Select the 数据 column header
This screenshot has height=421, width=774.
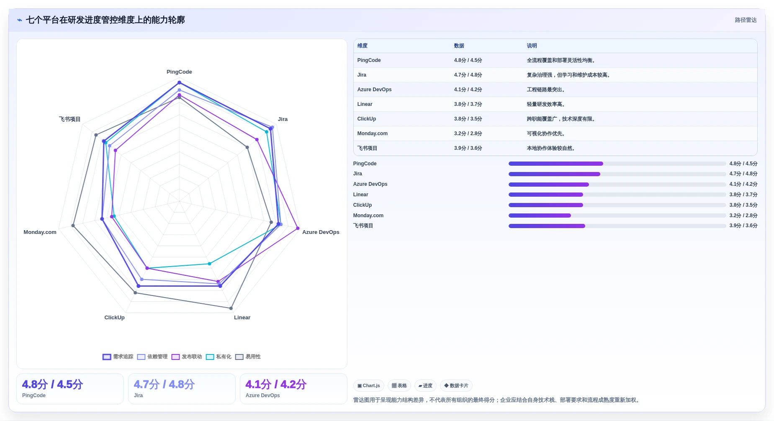(459, 46)
